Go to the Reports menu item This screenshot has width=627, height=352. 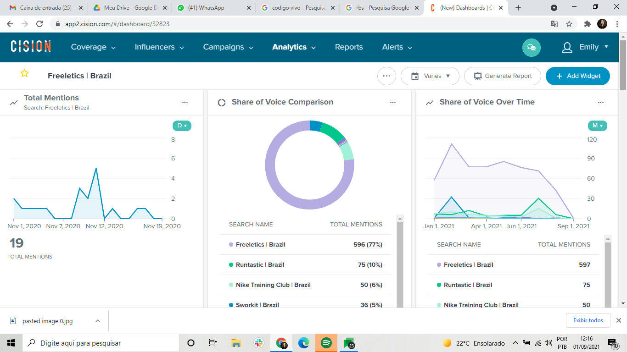tap(349, 47)
